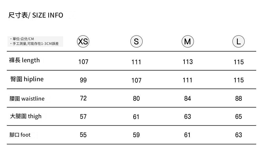Click the XS hipline value 99

(x=83, y=80)
